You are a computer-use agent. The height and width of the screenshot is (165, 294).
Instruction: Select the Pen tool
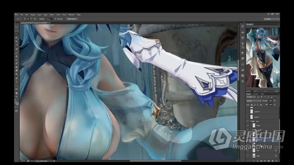pos(16,78)
